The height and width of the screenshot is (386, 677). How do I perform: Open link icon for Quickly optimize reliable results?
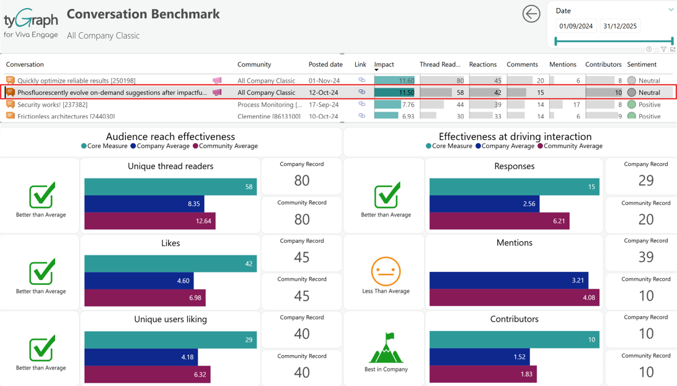click(x=362, y=80)
